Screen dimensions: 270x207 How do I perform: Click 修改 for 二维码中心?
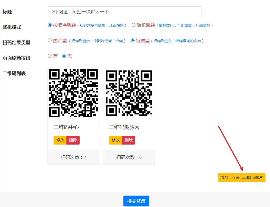(x=60, y=140)
